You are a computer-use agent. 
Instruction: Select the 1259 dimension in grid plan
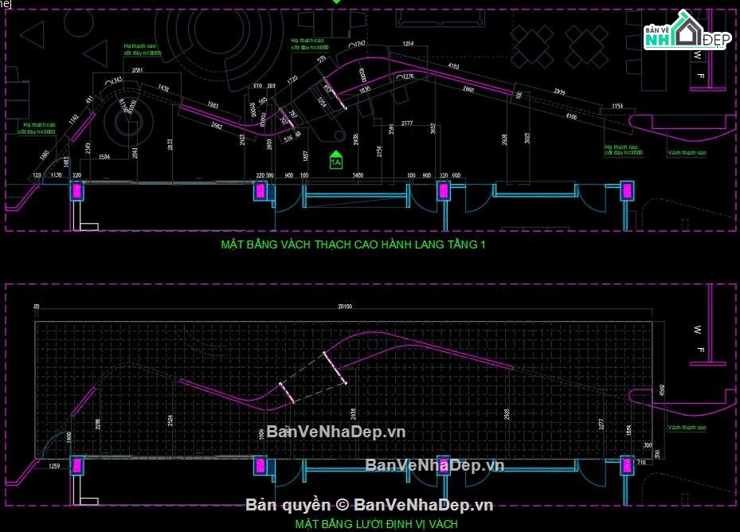(54, 467)
